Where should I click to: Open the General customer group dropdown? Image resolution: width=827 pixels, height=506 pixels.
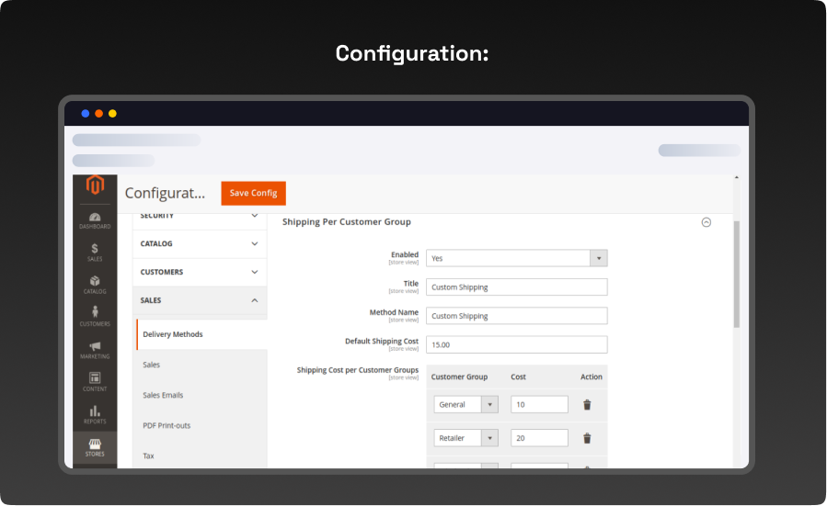coord(465,404)
